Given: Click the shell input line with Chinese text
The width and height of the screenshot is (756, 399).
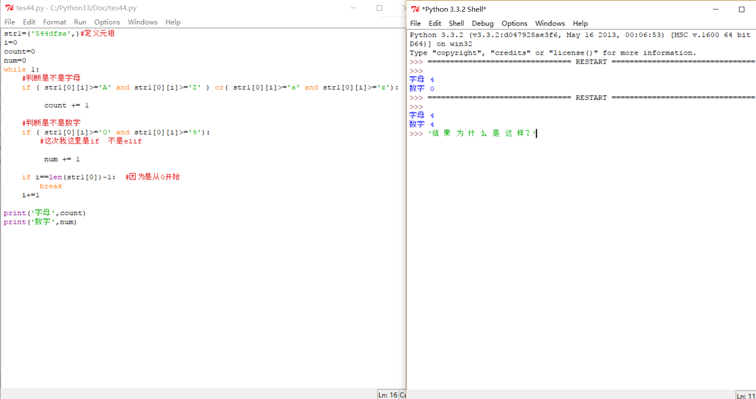Looking at the screenshot, I should pyautogui.click(x=480, y=133).
